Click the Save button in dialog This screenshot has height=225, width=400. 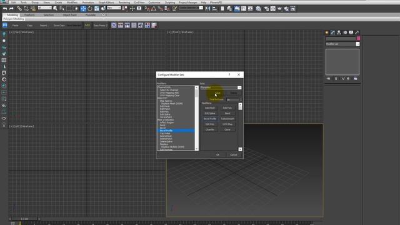[217, 93]
